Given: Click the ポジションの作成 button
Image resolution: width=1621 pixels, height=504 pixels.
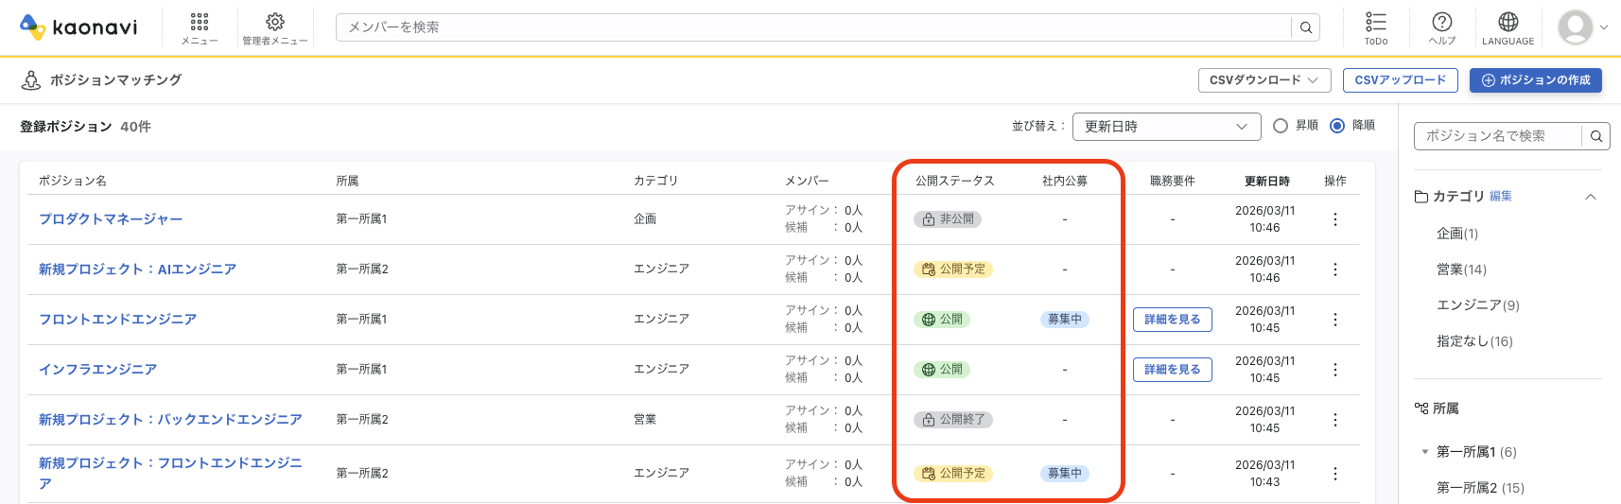Looking at the screenshot, I should tap(1535, 80).
